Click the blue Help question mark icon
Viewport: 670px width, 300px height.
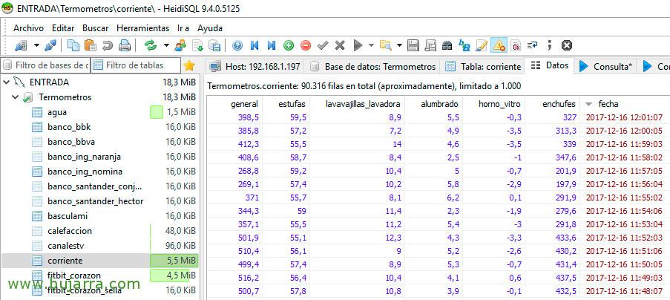pyautogui.click(x=237, y=45)
